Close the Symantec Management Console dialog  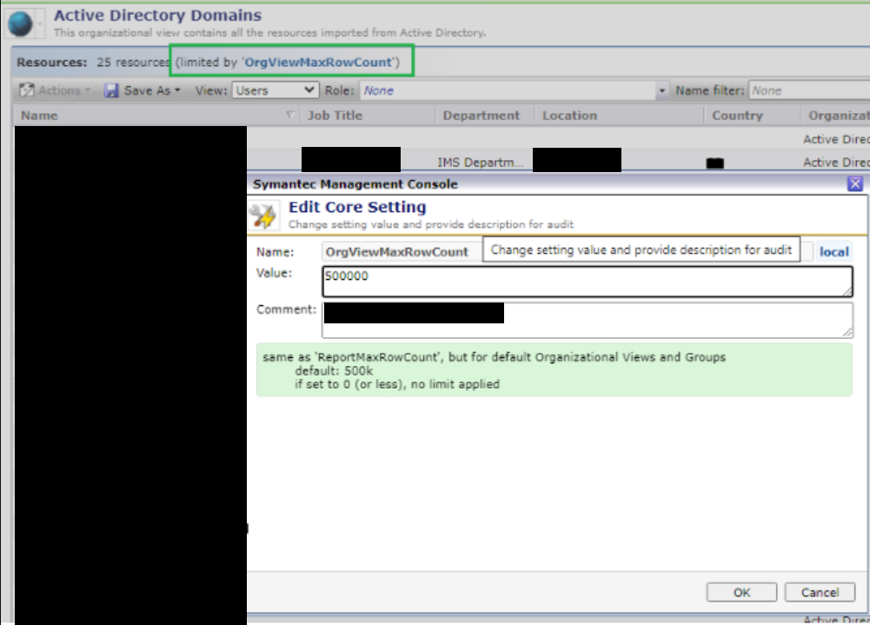coord(855,183)
